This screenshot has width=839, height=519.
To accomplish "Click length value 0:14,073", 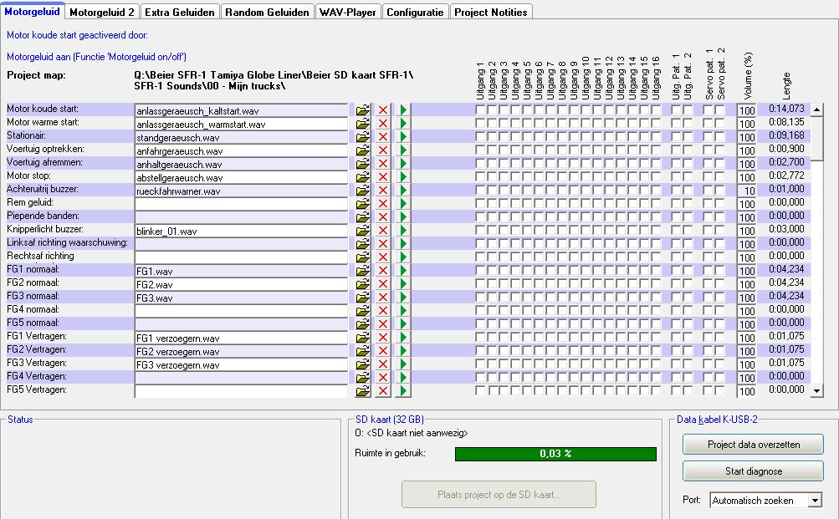I will point(786,109).
